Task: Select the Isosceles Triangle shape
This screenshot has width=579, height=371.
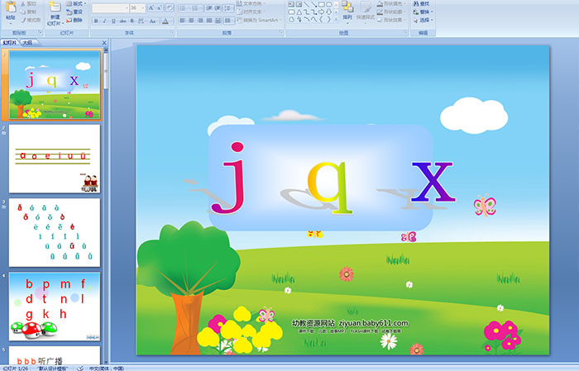Action: 299,12
